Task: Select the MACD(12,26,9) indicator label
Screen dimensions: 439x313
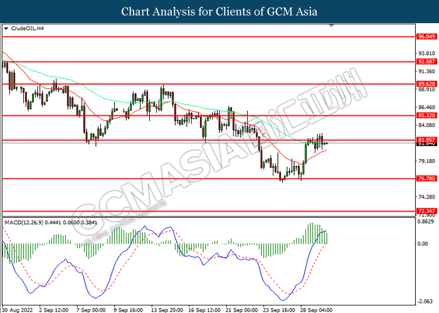Action: pyautogui.click(x=51, y=223)
